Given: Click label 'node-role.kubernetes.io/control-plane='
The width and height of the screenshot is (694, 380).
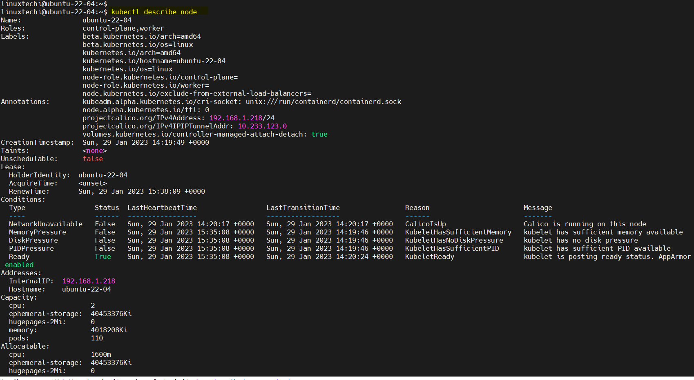Looking at the screenshot, I should point(160,77).
